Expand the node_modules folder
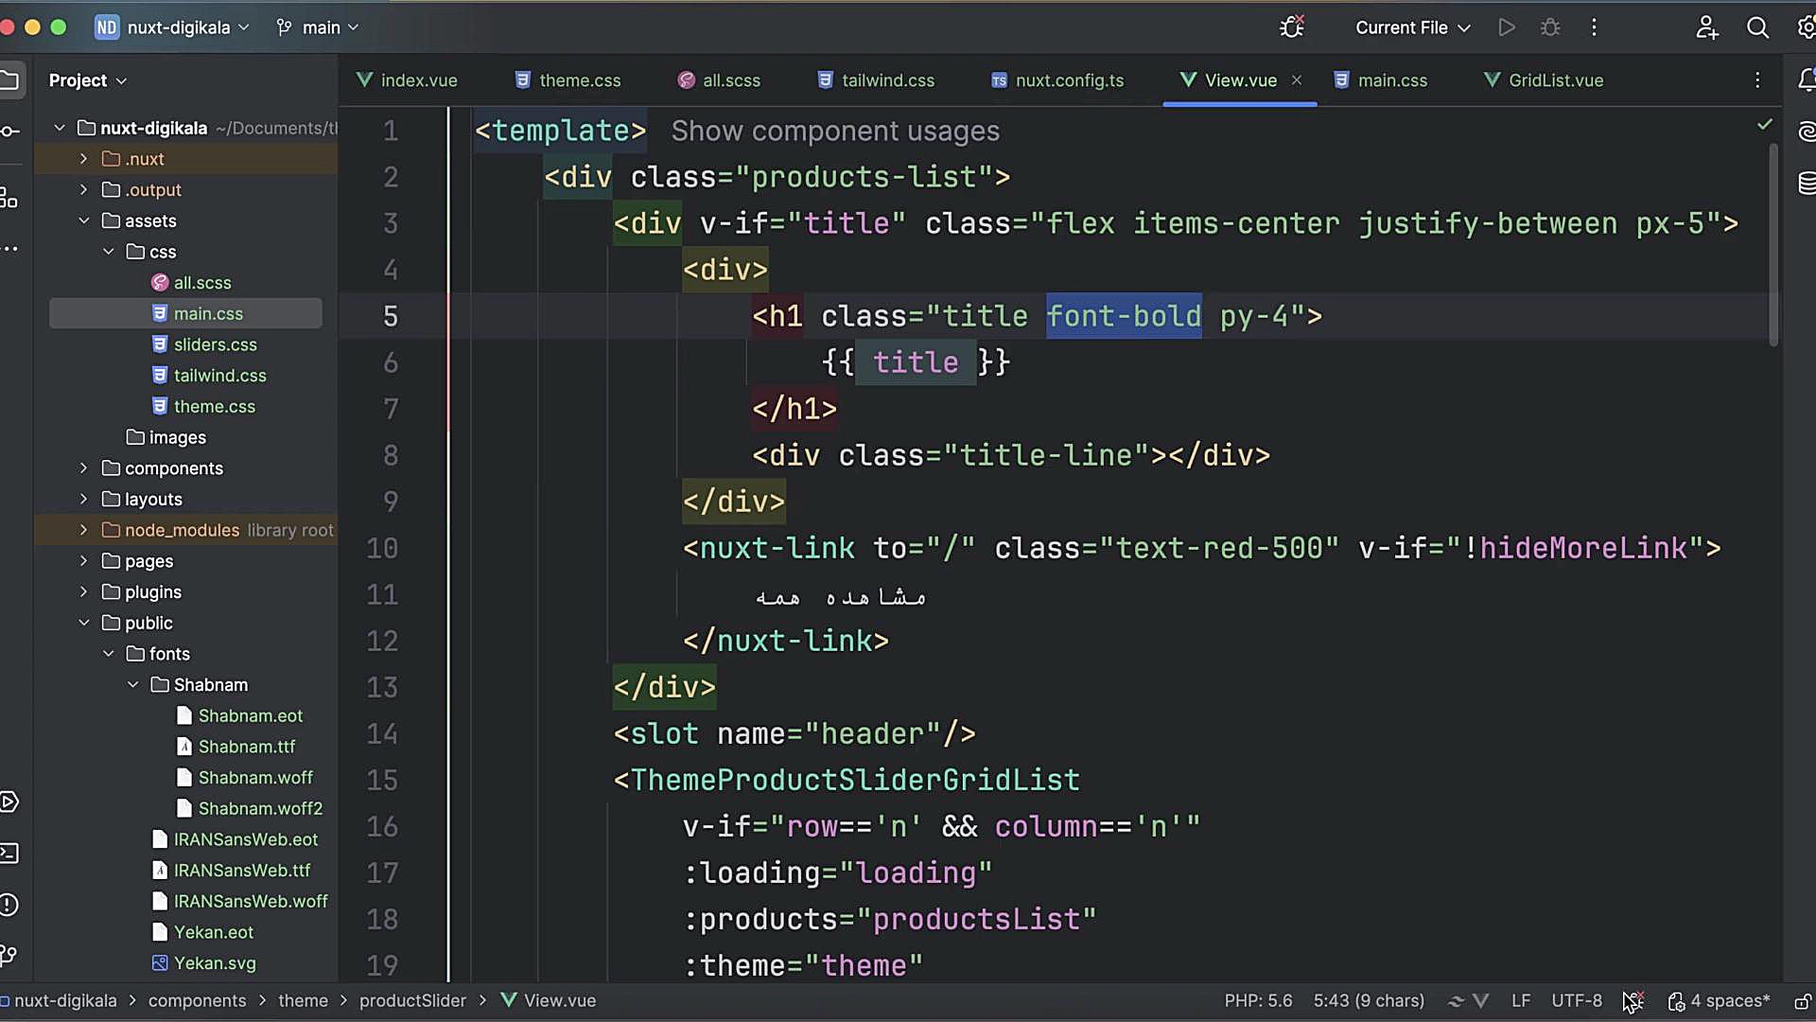 coord(83,530)
